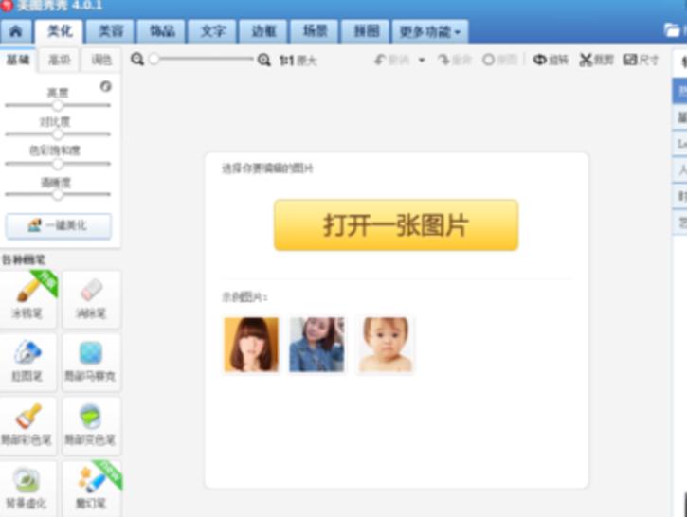Expand the 更多功能 dropdown menu

click(430, 31)
